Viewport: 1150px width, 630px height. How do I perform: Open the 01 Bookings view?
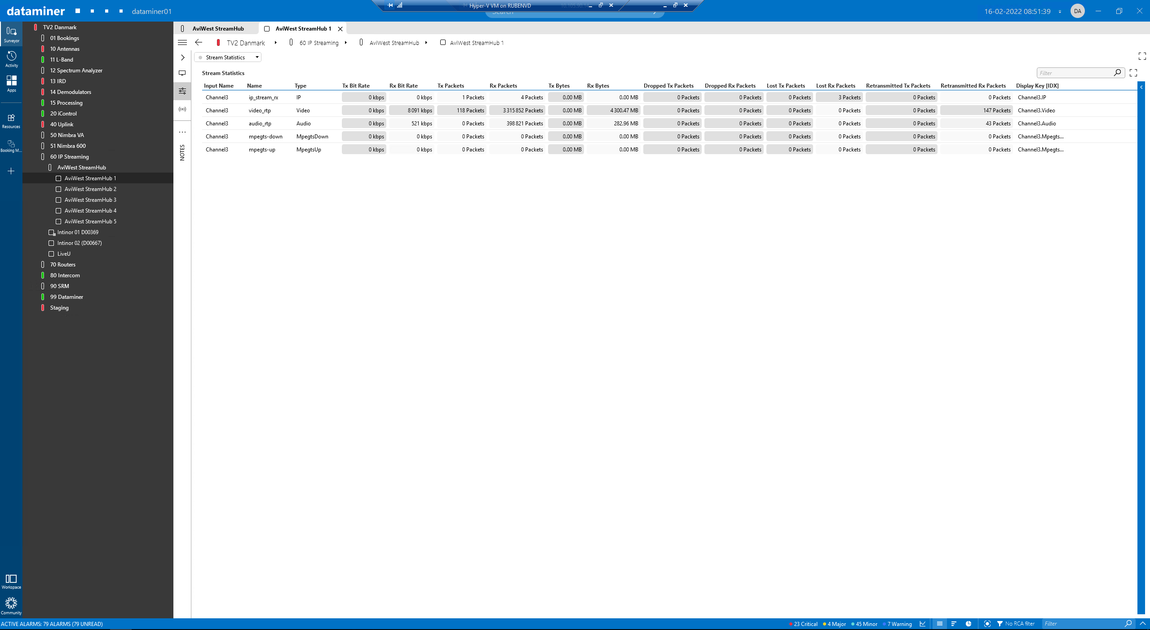64,38
